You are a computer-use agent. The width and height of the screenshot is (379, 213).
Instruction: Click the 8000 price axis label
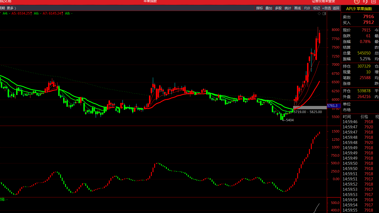(x=336, y=30)
